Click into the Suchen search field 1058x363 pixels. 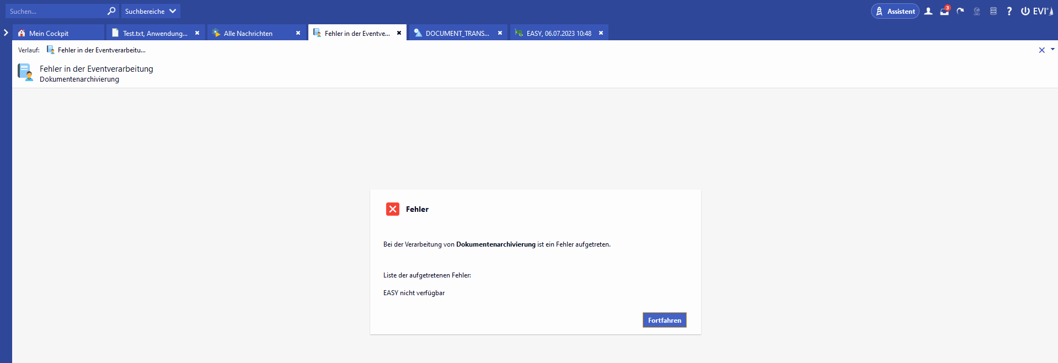55,11
